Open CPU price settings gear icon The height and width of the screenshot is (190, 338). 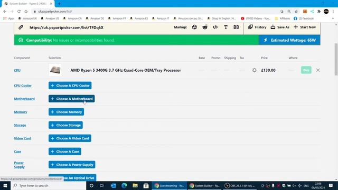[x=255, y=70]
